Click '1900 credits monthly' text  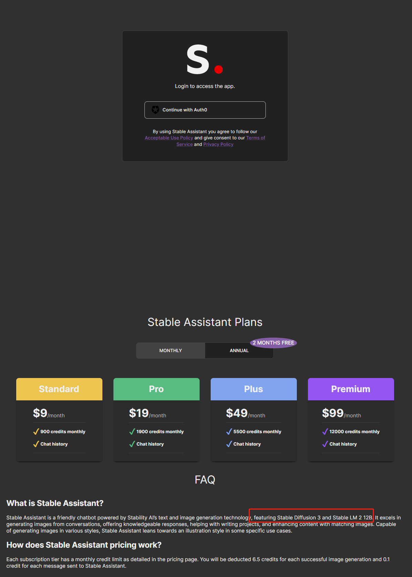[160, 431]
